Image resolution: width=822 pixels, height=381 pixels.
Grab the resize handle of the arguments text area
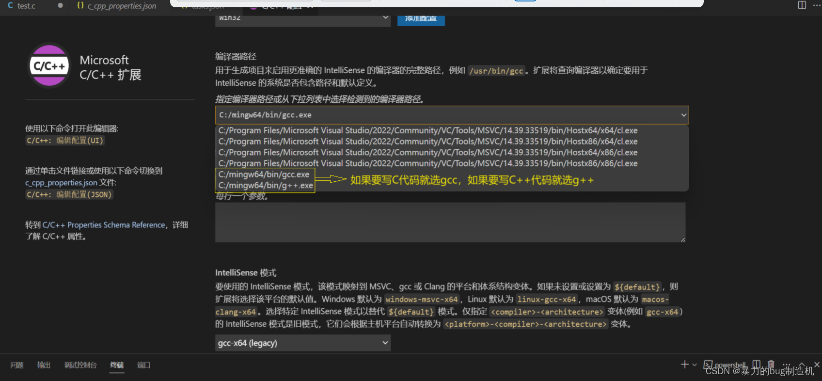pos(682,239)
